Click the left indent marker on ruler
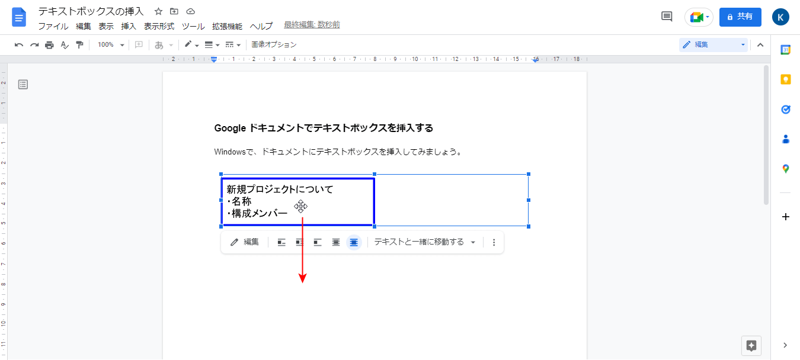 click(214, 59)
